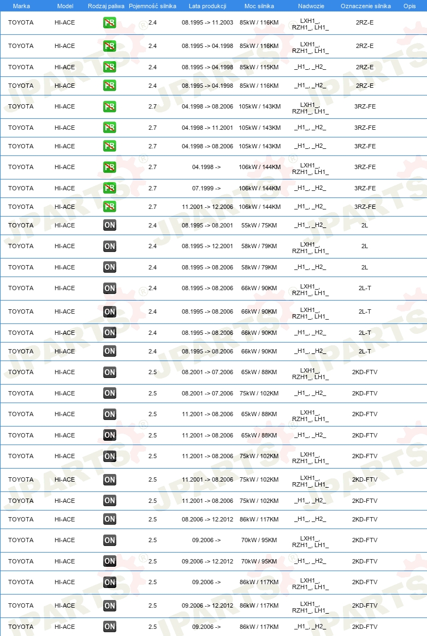Click 2.7 capacity in 11.2001 -> 12.2006 row

tap(152, 207)
